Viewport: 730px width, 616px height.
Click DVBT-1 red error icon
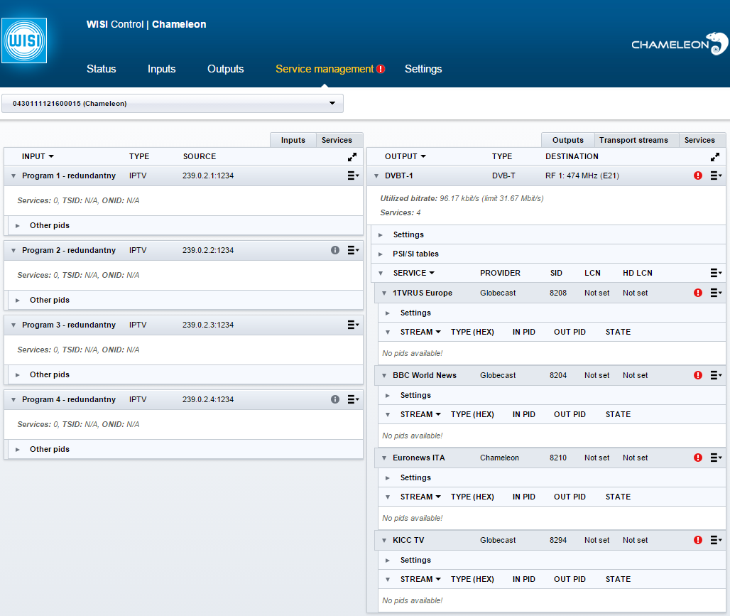pos(698,175)
